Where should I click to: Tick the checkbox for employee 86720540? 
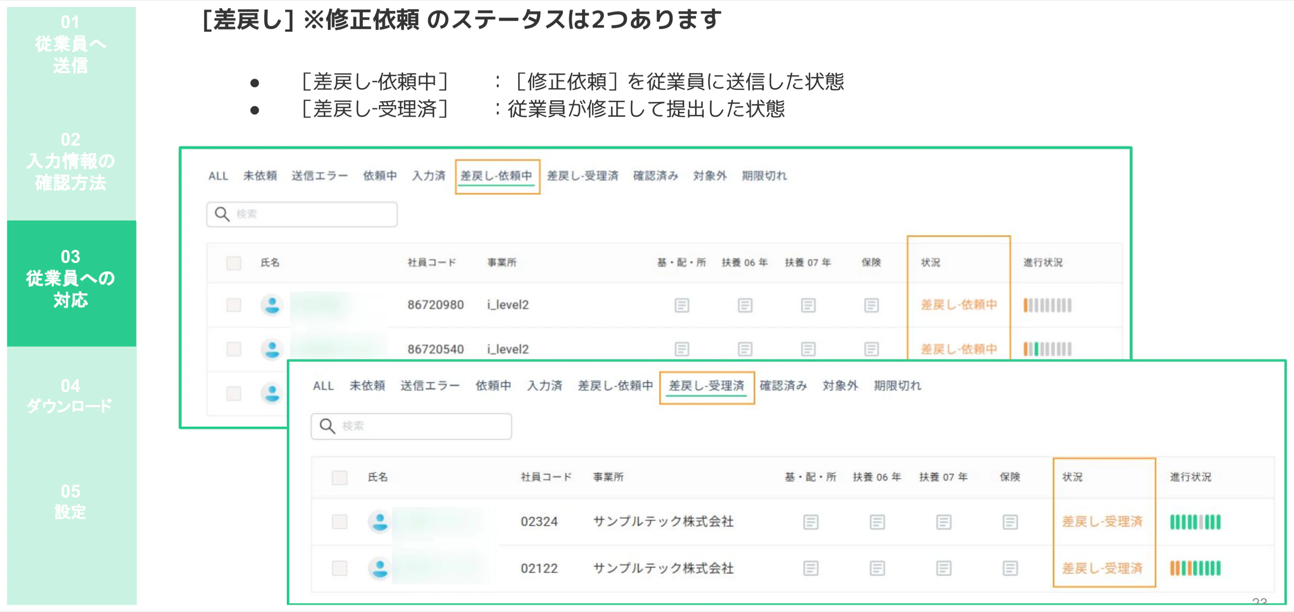point(233,349)
